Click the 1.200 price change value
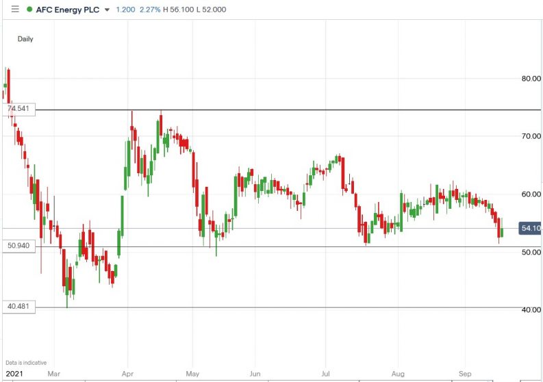Image resolution: width=543 pixels, height=382 pixels. (x=125, y=10)
